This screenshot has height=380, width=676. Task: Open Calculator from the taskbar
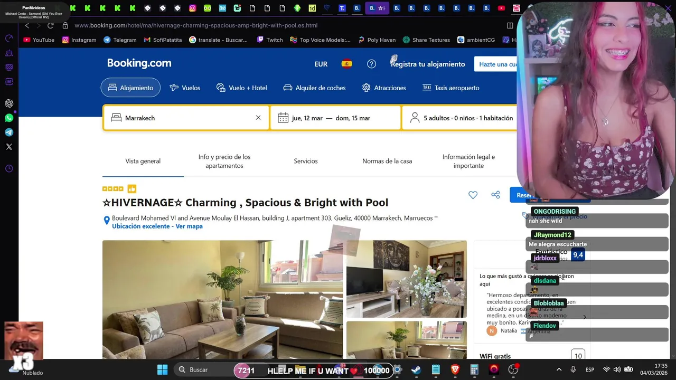[474, 370]
